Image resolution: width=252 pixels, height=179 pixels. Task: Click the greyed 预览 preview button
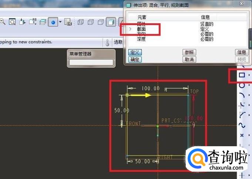pyautogui.click(x=242, y=60)
